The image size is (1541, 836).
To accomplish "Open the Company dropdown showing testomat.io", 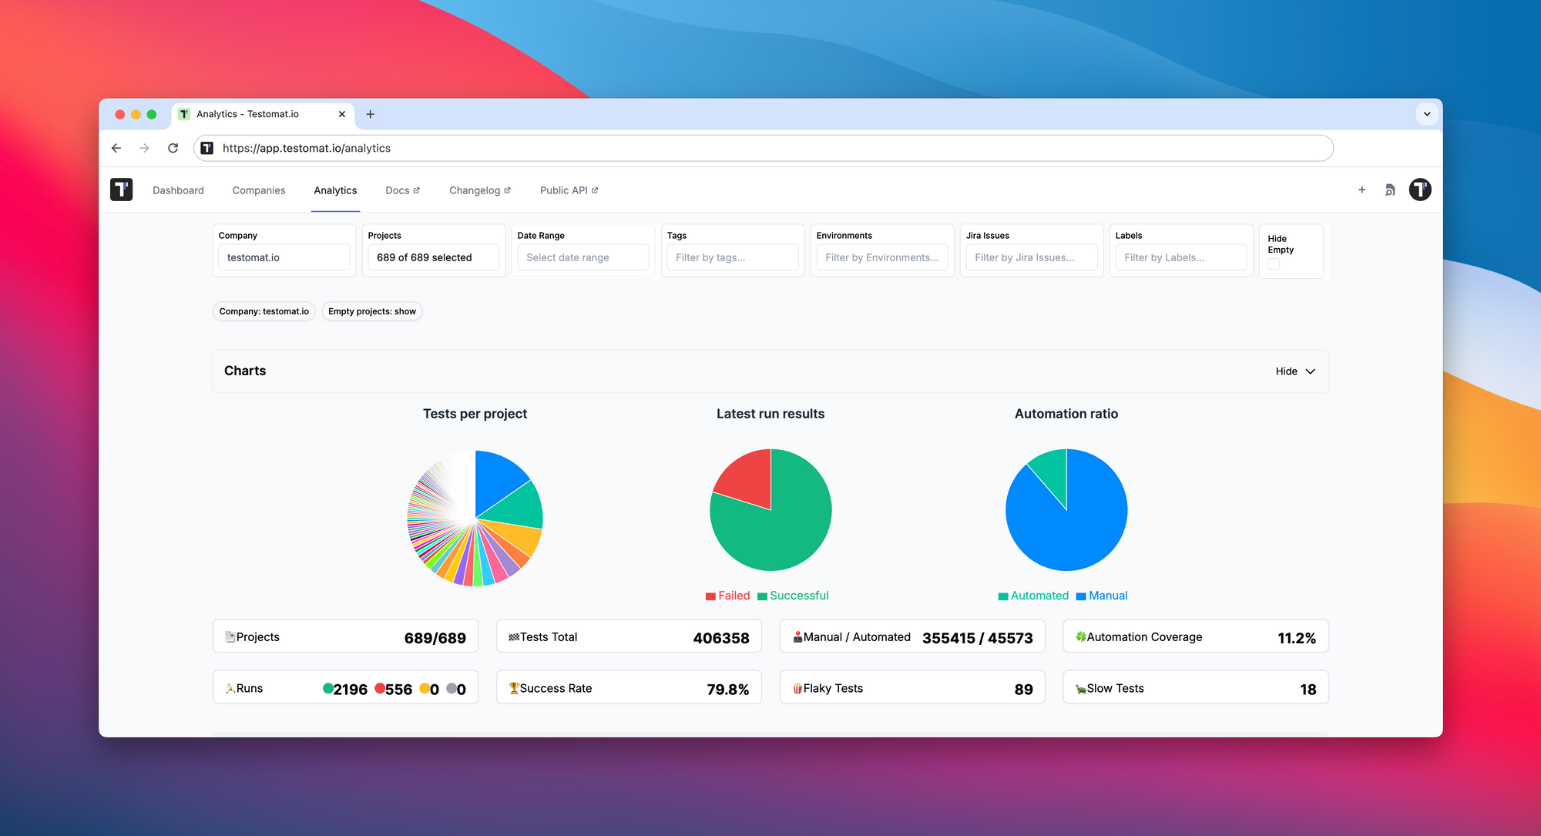I will point(284,257).
